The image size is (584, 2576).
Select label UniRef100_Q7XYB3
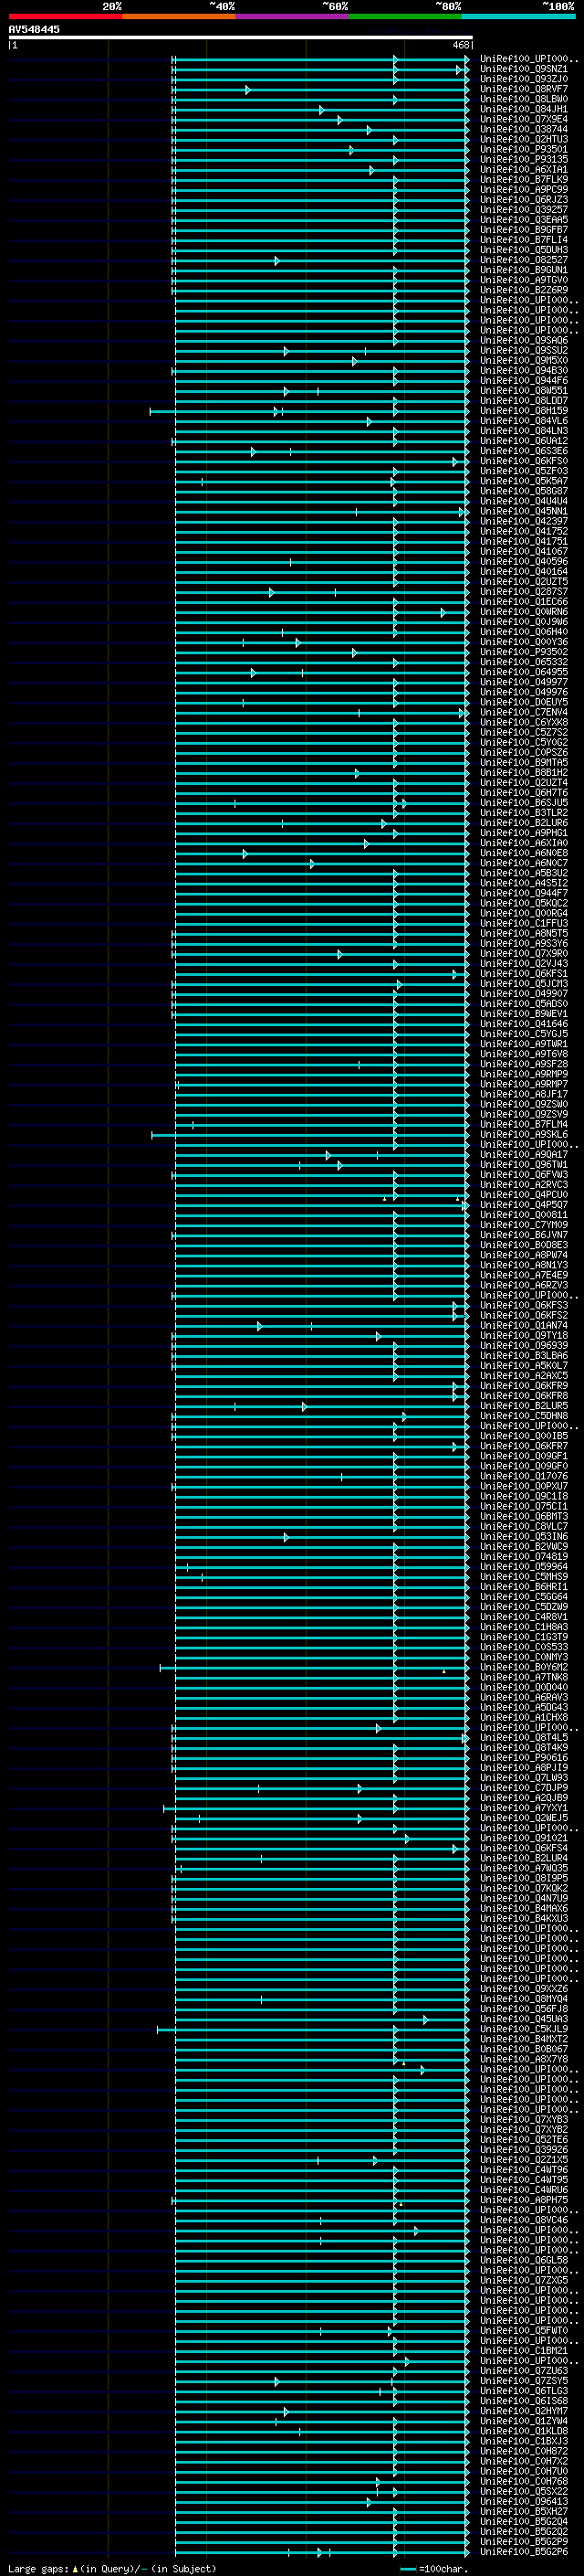[x=524, y=2119]
